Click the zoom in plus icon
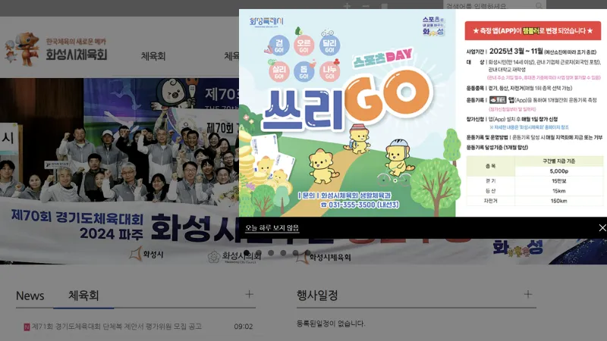The image size is (607, 341). (x=347, y=6)
